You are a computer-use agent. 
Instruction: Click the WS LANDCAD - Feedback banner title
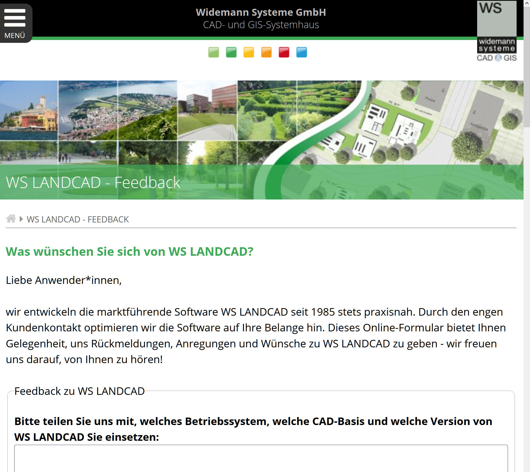coord(93,182)
